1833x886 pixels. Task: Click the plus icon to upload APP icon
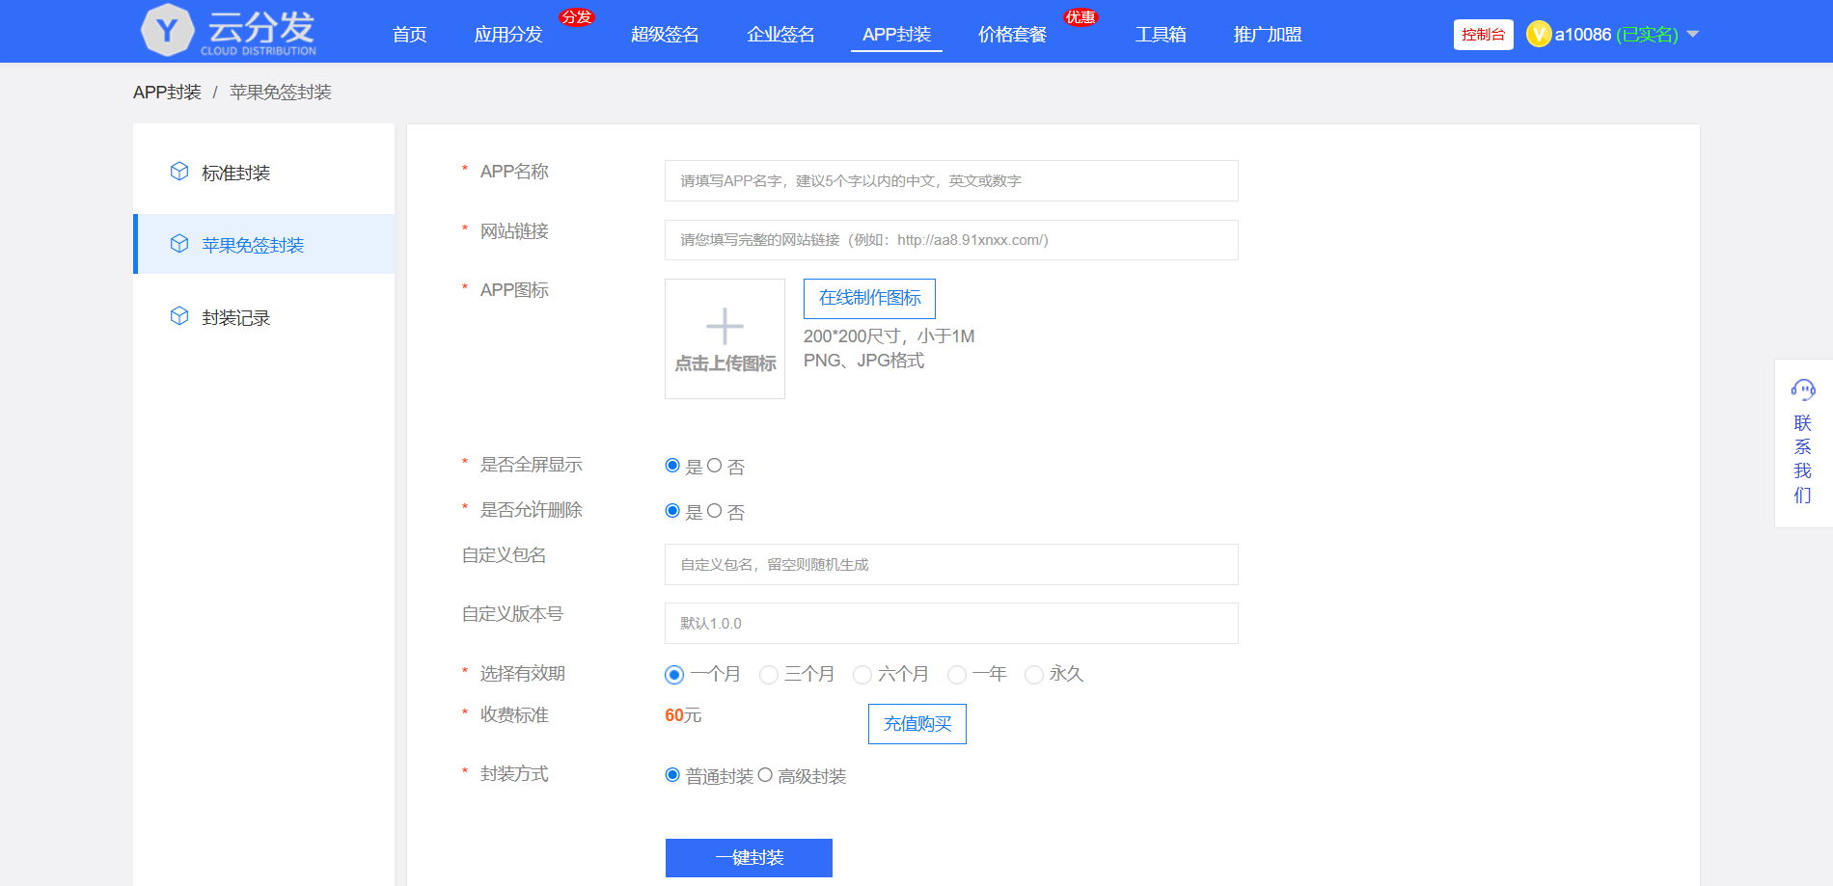(725, 327)
